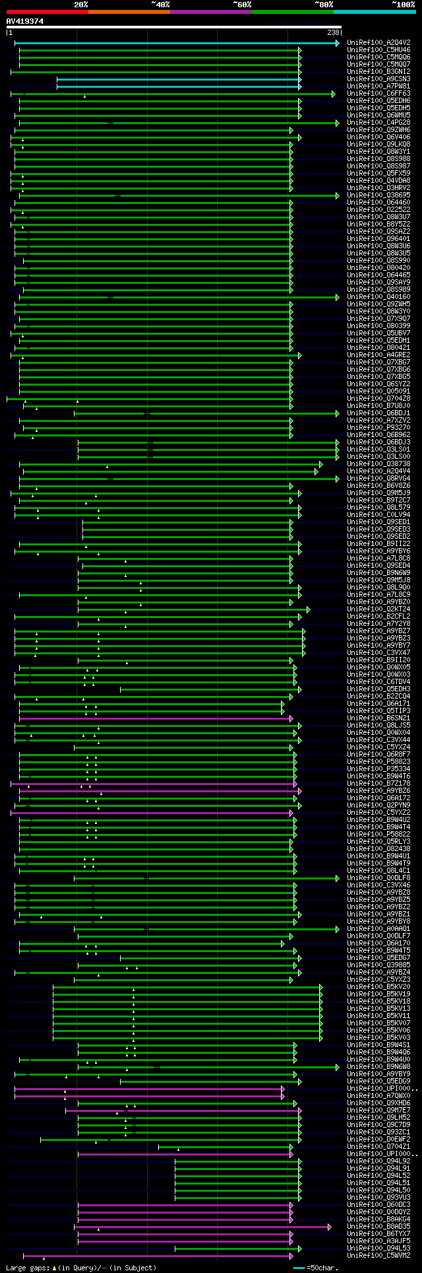Click the query end position label 238
The image size is (422, 1273).
coord(333,32)
